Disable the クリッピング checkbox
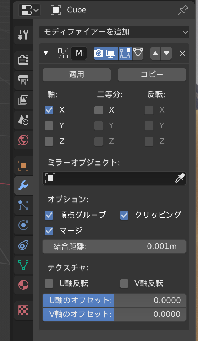 [x=124, y=215]
